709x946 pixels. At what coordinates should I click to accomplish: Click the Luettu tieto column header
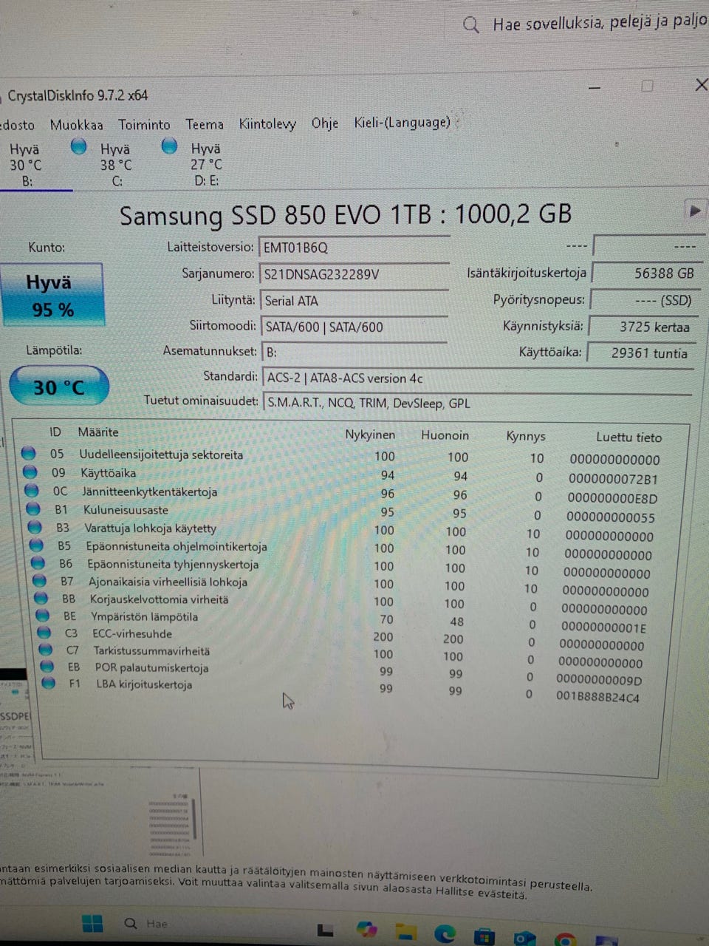(629, 437)
